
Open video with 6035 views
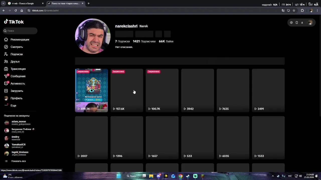click(x=233, y=138)
